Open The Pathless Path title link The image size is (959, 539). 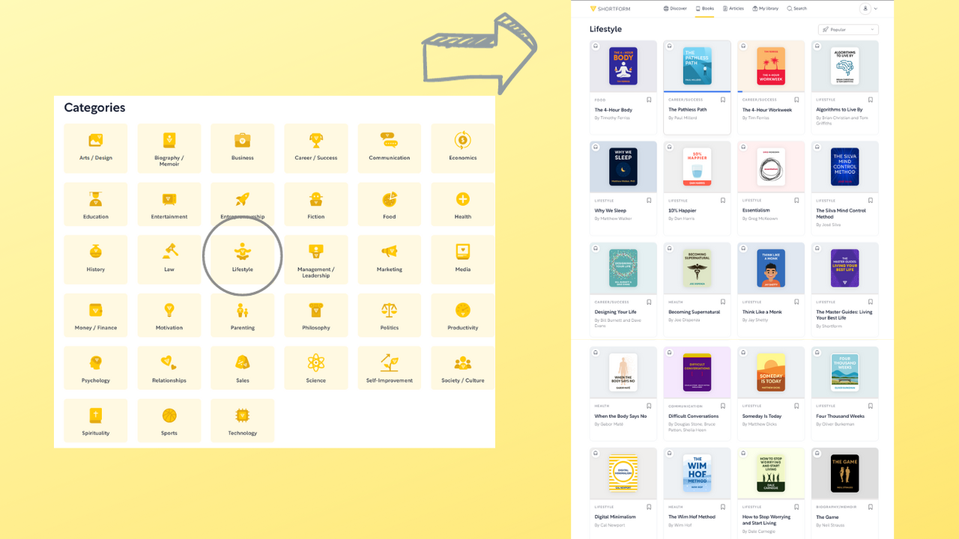pos(687,110)
